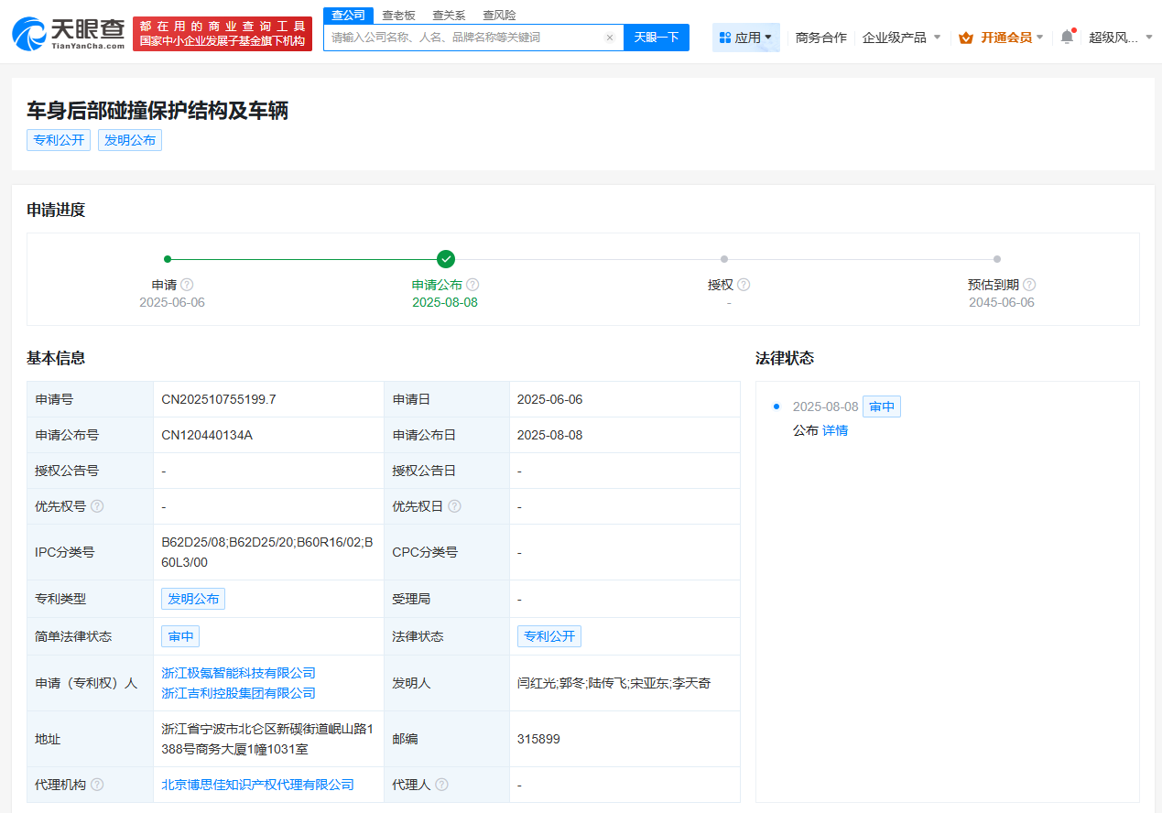The image size is (1162, 813).
Task: Click the crown icon beside 开通会员
Action: [x=965, y=39]
